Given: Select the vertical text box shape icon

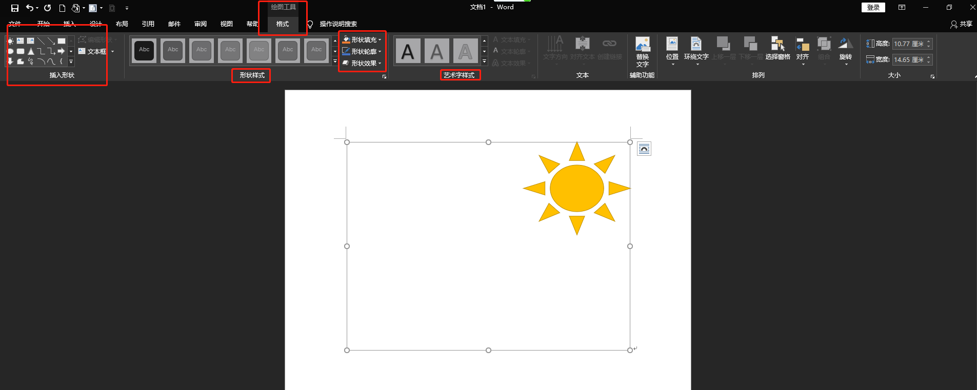Looking at the screenshot, I should tap(30, 40).
